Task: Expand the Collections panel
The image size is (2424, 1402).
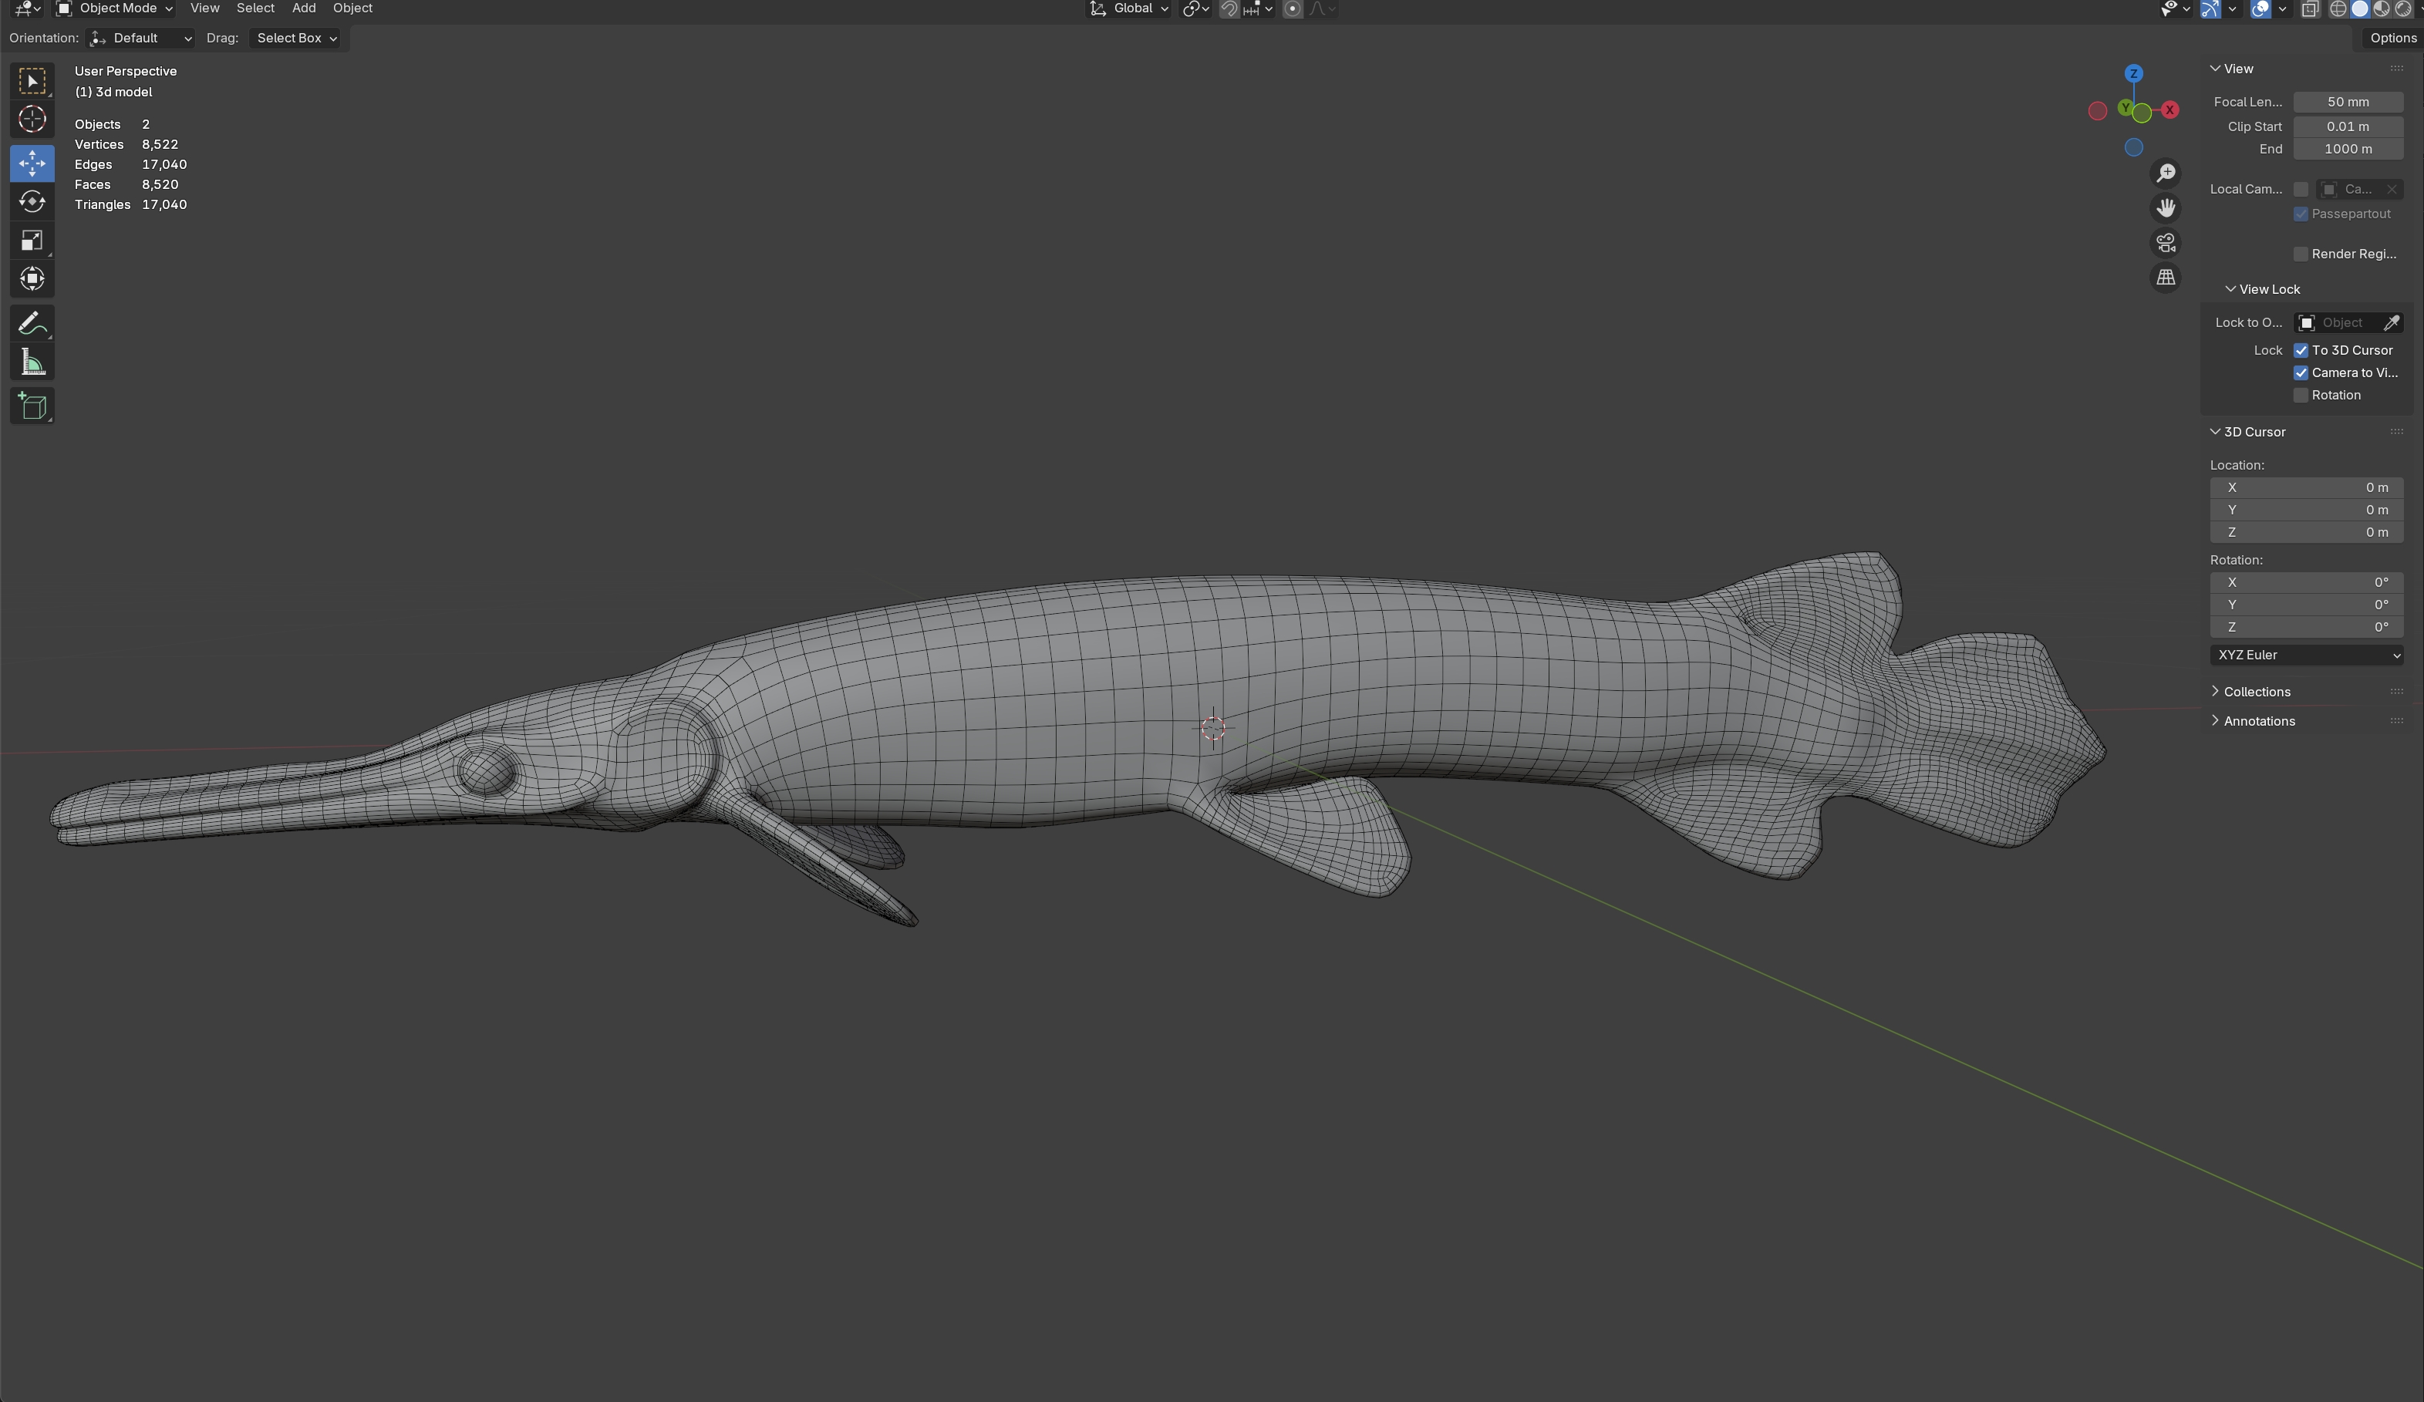Action: coord(2256,692)
